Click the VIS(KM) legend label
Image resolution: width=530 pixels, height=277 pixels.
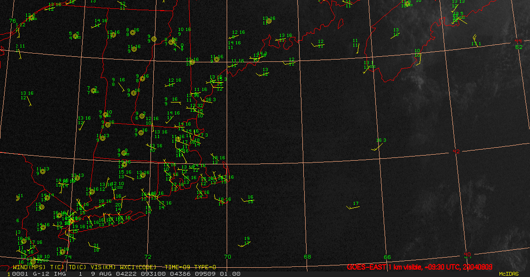pos(103,267)
